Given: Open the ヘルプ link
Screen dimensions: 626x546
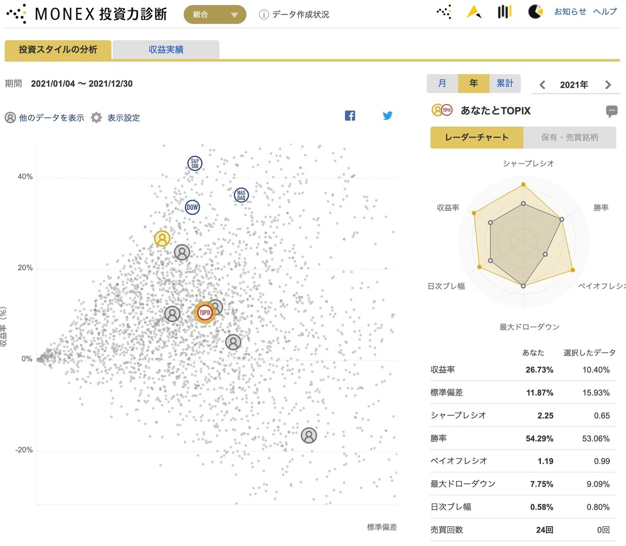Looking at the screenshot, I should coord(605,11).
